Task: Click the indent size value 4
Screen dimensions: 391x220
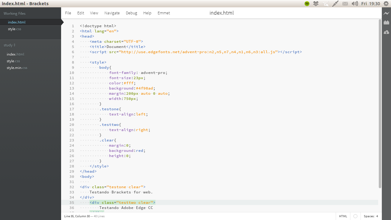Action: [x=377, y=216]
